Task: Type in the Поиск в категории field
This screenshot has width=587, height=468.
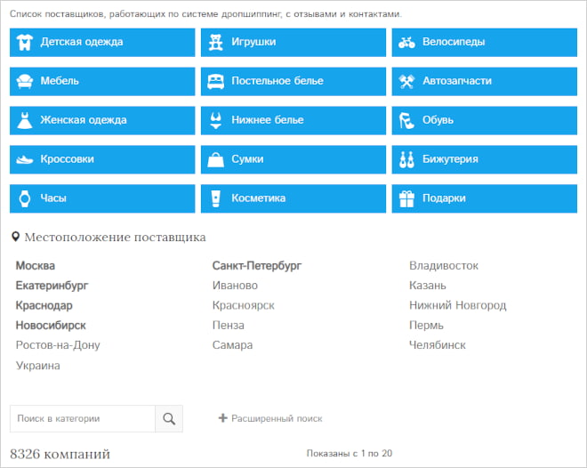Action: click(x=82, y=418)
